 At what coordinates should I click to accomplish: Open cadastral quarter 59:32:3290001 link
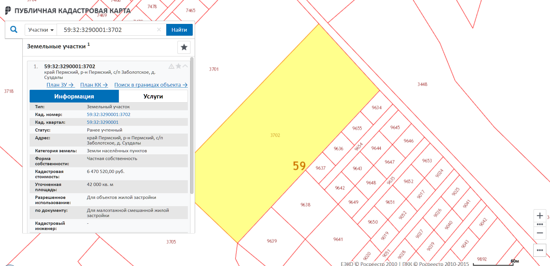point(102,122)
